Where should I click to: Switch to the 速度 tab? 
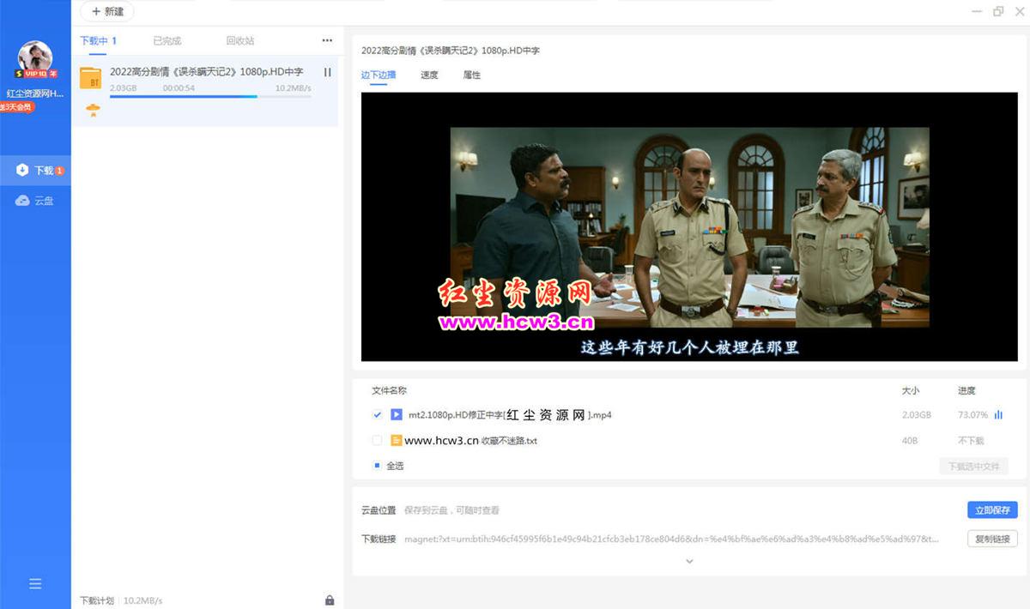(429, 75)
